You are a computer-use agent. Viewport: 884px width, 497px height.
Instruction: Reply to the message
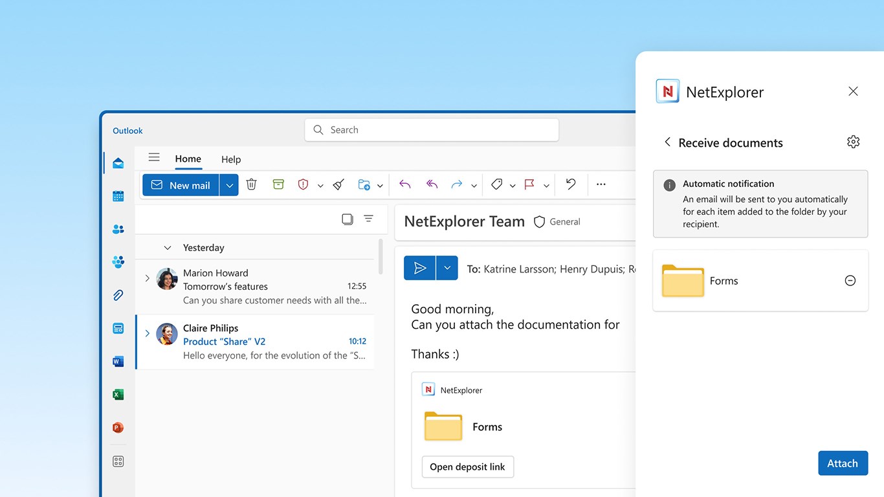405,184
